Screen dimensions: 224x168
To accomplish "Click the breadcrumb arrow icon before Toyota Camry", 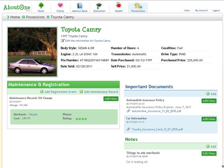I will [x=48, y=17].
